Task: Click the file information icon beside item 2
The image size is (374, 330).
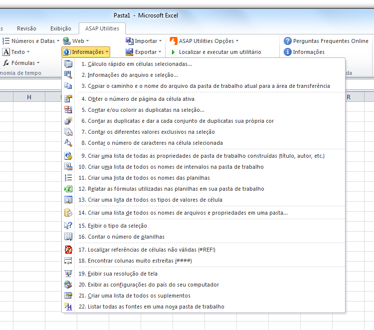Action: pyautogui.click(x=68, y=75)
